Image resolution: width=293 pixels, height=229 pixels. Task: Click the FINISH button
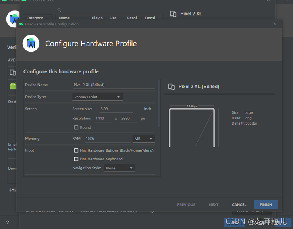click(x=266, y=204)
